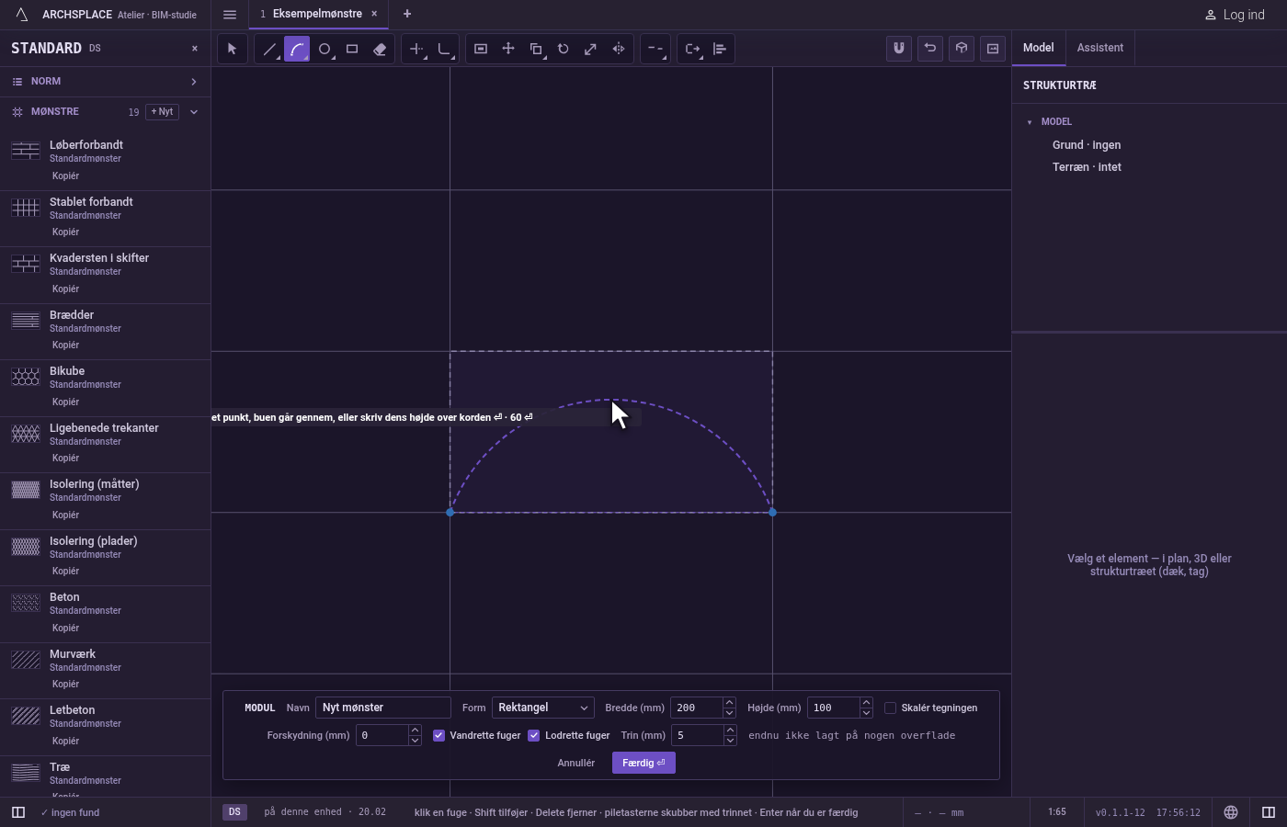The height and width of the screenshot is (827, 1287).
Task: Select the arrow pointer tool
Action: [x=233, y=49]
